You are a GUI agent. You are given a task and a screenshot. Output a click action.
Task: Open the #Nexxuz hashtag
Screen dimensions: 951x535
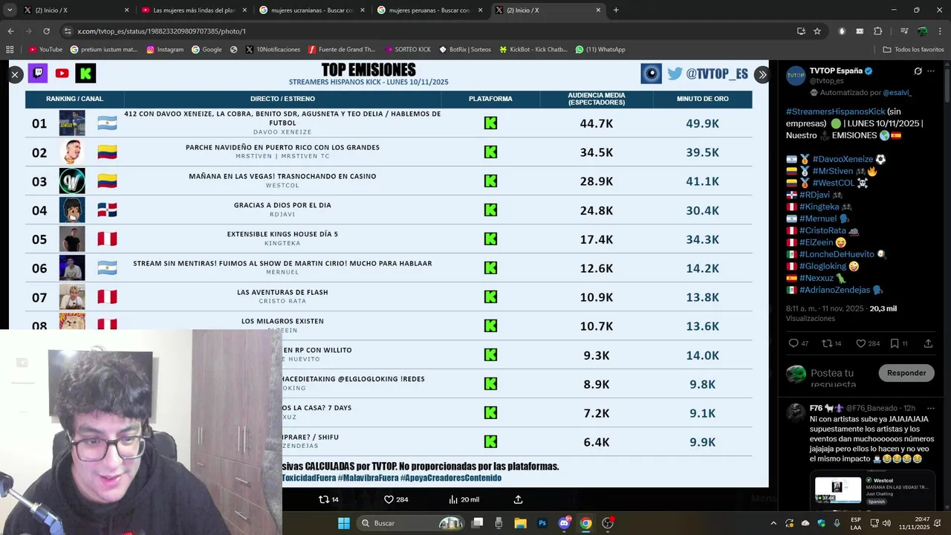(816, 278)
